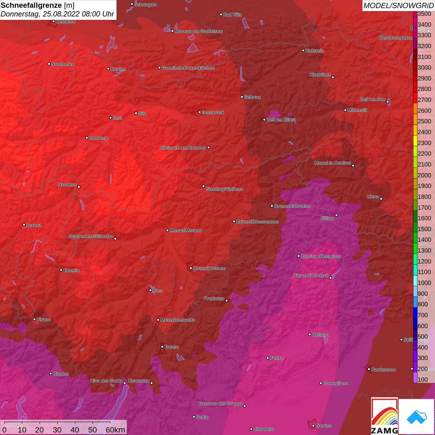The width and height of the screenshot is (435, 435).
Task: Click the Bozen/Bolzano city label
Action: pos(209,268)
